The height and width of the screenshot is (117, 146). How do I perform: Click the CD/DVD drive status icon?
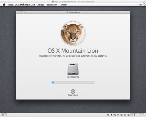pyautogui.click(x=128, y=115)
